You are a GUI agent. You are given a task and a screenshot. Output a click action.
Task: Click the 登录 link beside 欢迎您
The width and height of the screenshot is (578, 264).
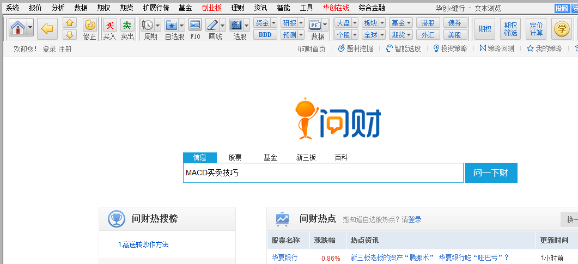(x=49, y=49)
